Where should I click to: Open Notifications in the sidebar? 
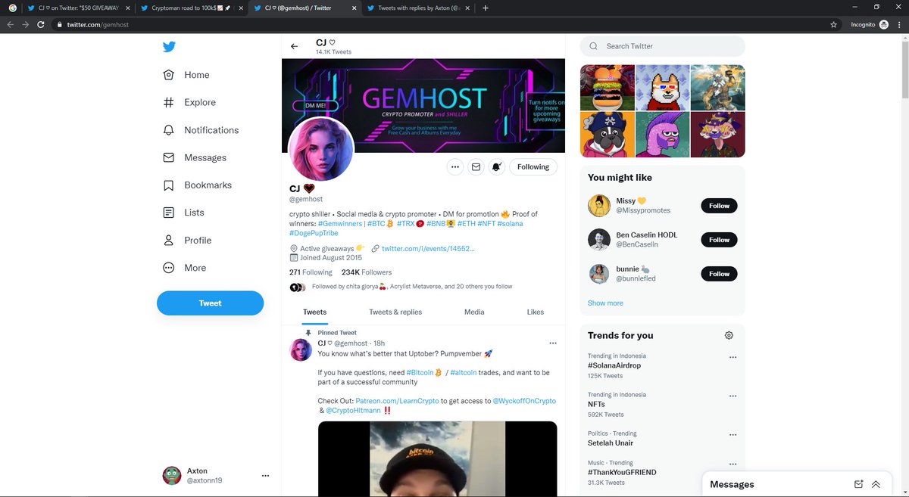coord(201,130)
